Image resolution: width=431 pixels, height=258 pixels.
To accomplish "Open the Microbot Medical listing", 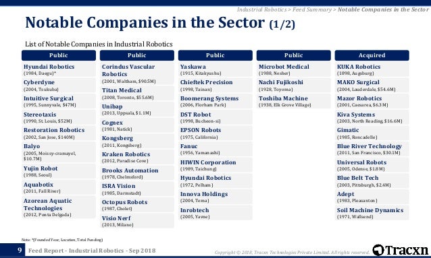I will [x=294, y=69].
